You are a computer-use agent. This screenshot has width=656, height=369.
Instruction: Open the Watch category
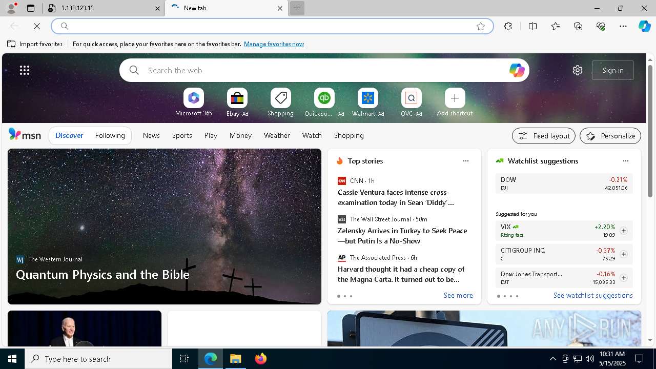312,135
